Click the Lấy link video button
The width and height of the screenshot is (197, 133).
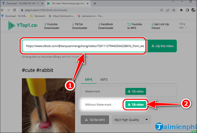click(162, 46)
